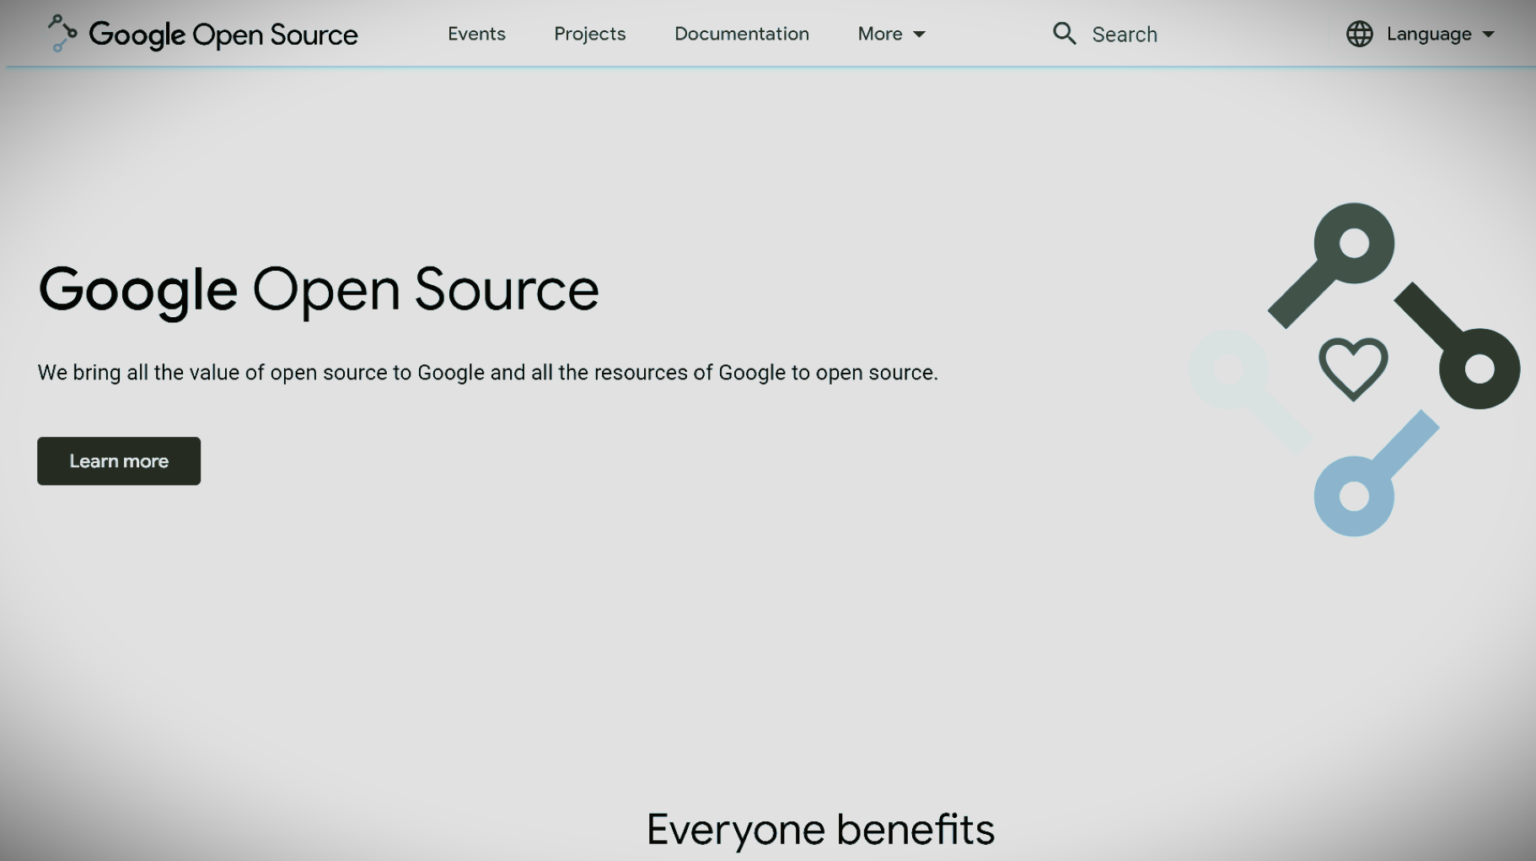Expand the More dropdown in the navigation bar

pyautogui.click(x=879, y=34)
